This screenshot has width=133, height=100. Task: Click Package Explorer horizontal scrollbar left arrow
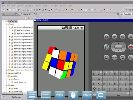click(x=3, y=93)
